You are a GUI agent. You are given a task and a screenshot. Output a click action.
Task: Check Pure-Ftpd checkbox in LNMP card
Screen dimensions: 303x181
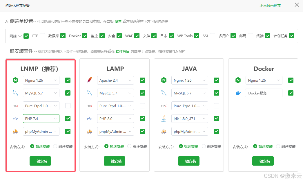click(68, 106)
